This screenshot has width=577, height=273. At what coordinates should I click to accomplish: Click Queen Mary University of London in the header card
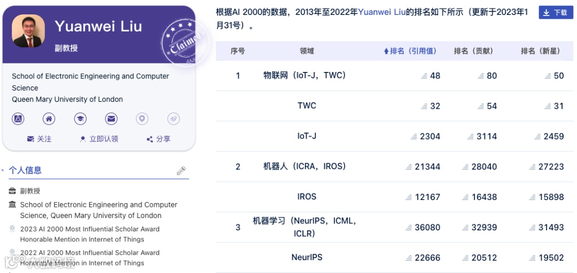[67, 99]
